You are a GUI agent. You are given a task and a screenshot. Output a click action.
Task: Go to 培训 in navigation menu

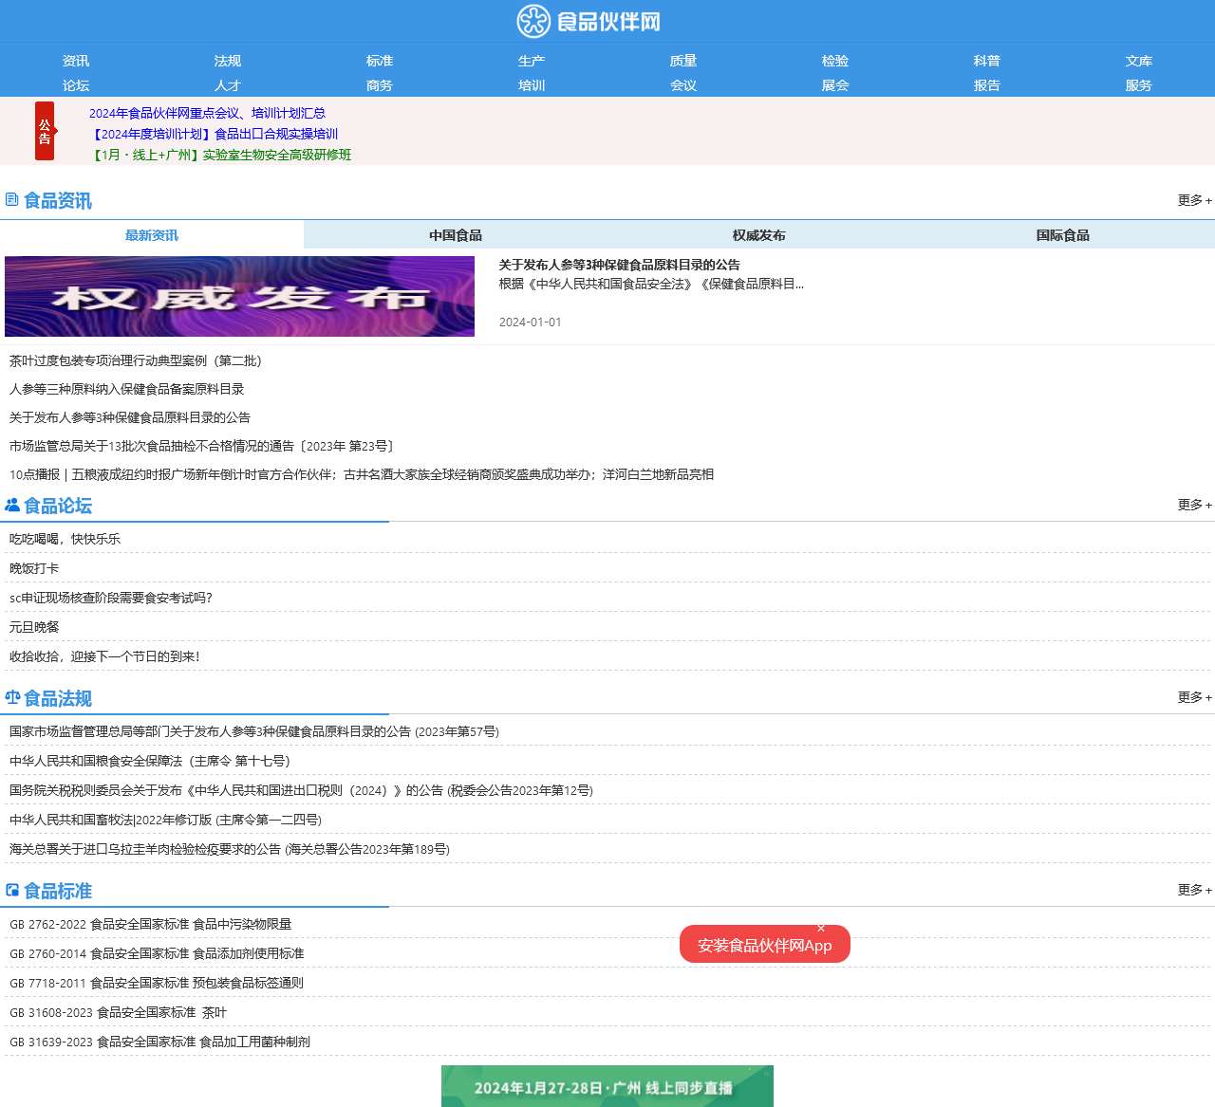tap(532, 85)
